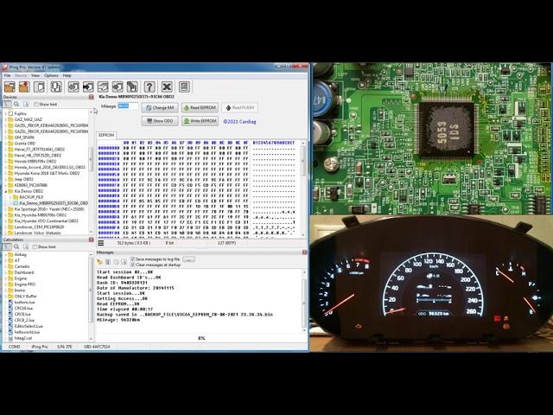Click the two-pages compare toolbar icon
The width and height of the screenshot is (553, 415).
(55, 86)
